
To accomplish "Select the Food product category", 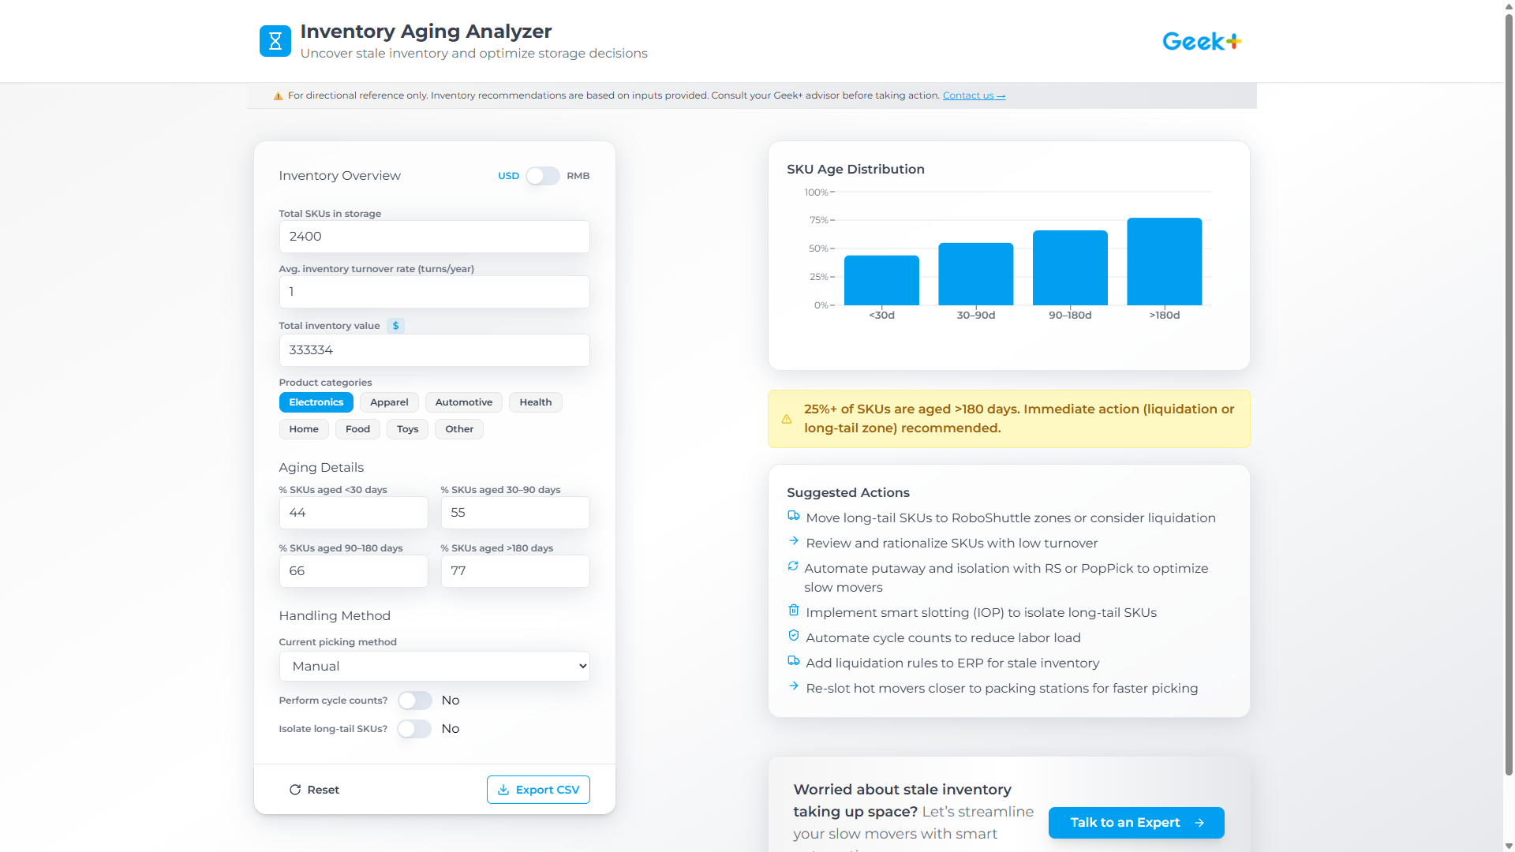I will 357,429.
